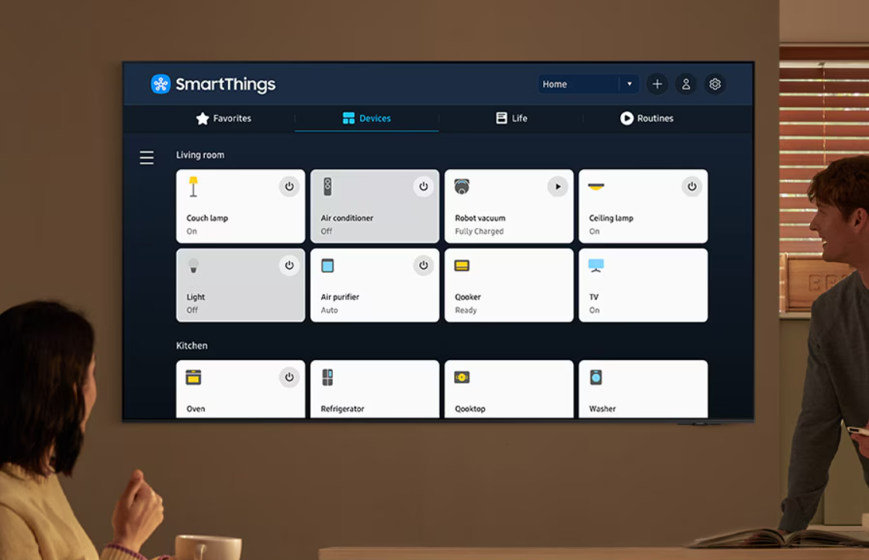Open the Qooker device card
The width and height of the screenshot is (869, 560).
pyautogui.click(x=509, y=285)
